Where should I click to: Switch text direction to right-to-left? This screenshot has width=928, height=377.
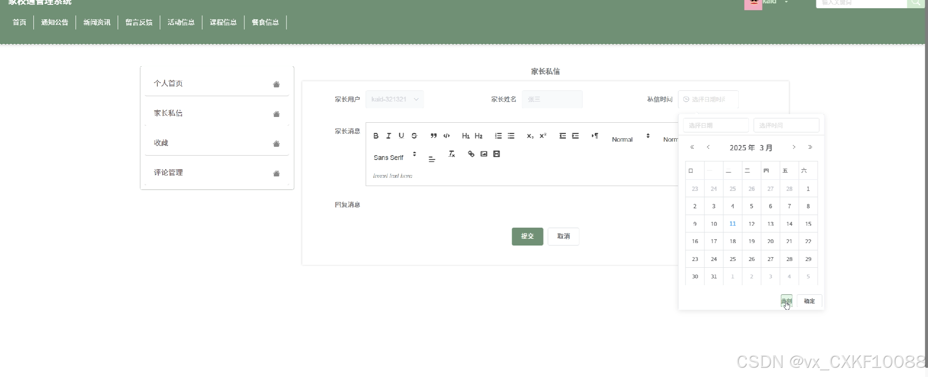point(594,136)
